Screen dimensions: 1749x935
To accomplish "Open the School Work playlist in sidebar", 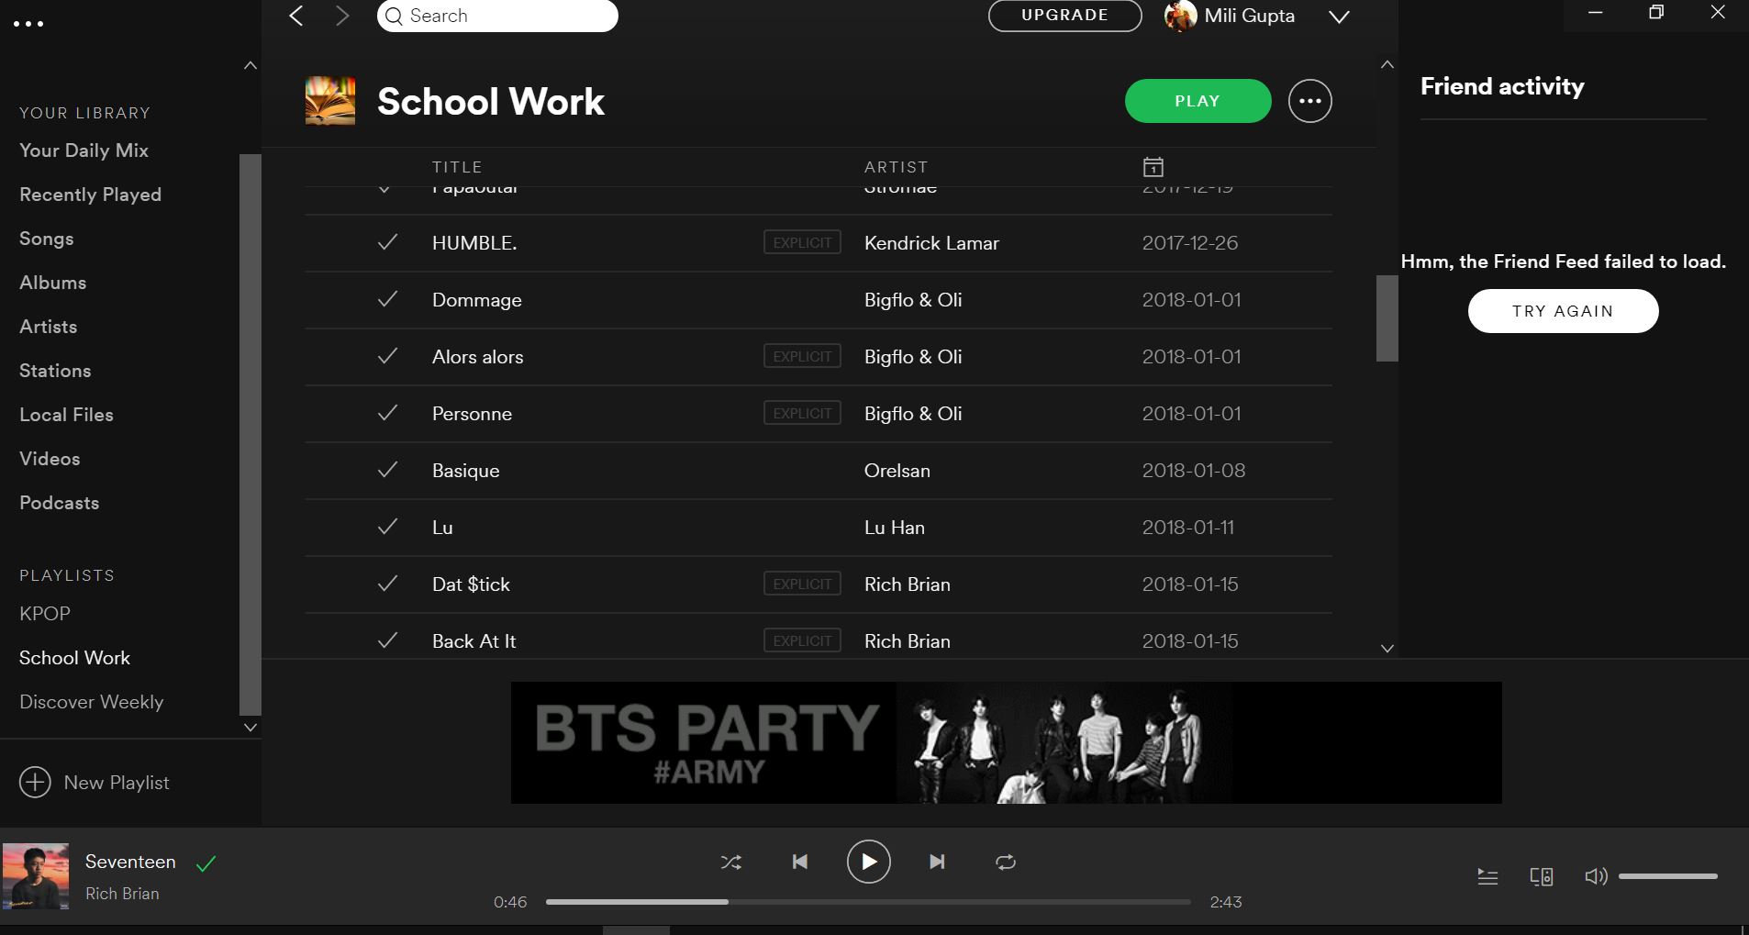I will coord(74,658).
